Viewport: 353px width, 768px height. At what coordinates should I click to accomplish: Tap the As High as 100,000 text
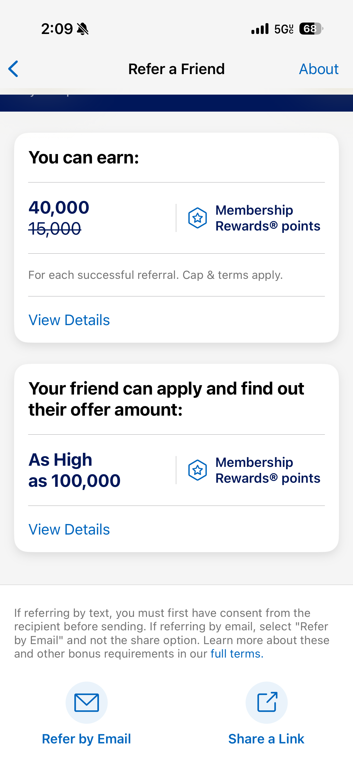pos(74,470)
